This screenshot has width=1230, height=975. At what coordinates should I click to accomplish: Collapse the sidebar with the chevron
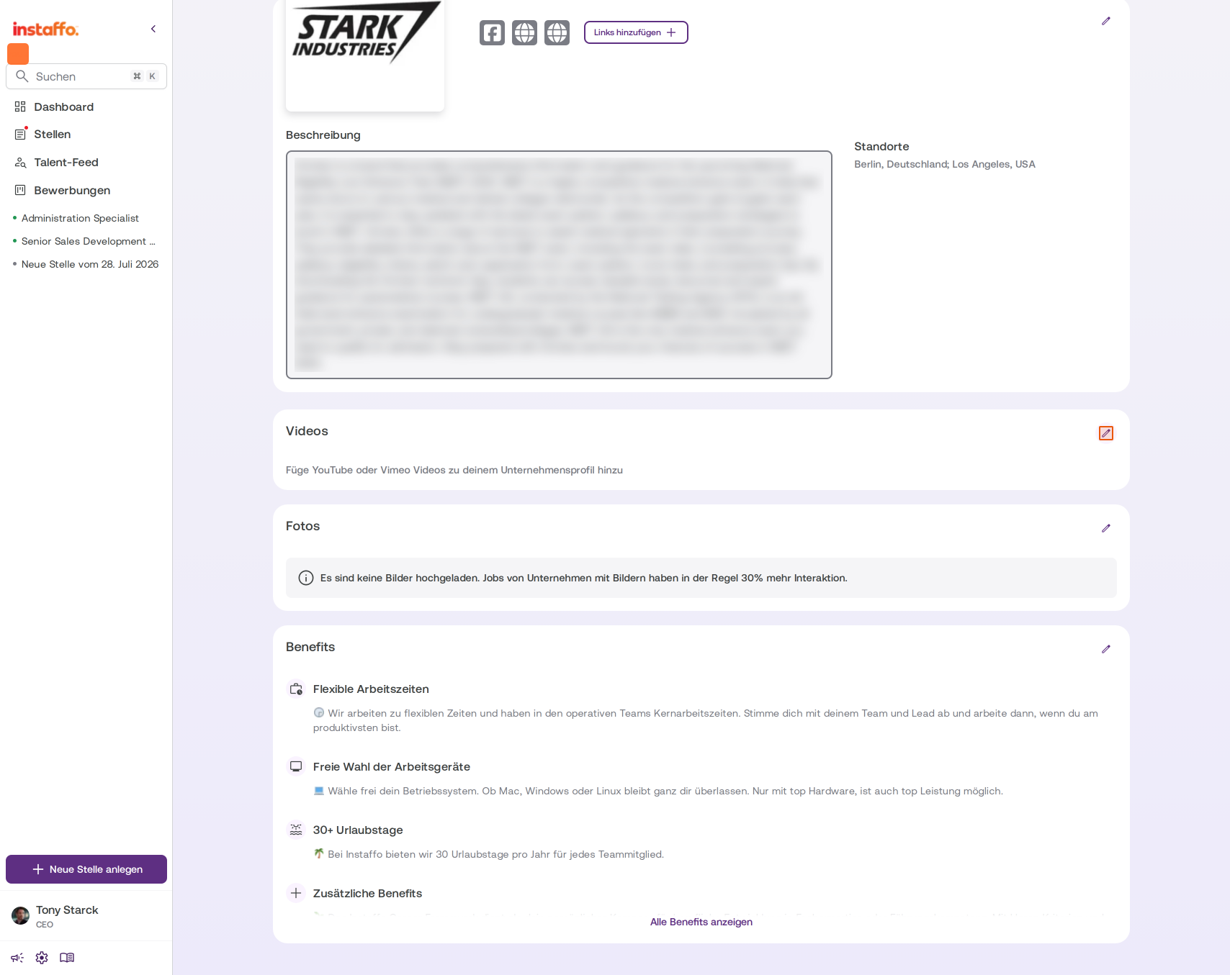(x=153, y=29)
